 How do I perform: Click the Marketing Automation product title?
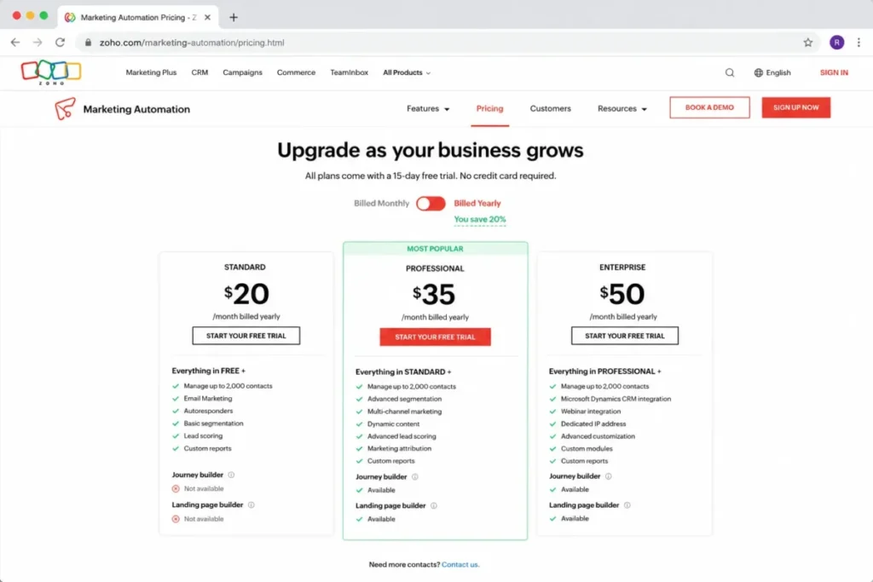136,109
